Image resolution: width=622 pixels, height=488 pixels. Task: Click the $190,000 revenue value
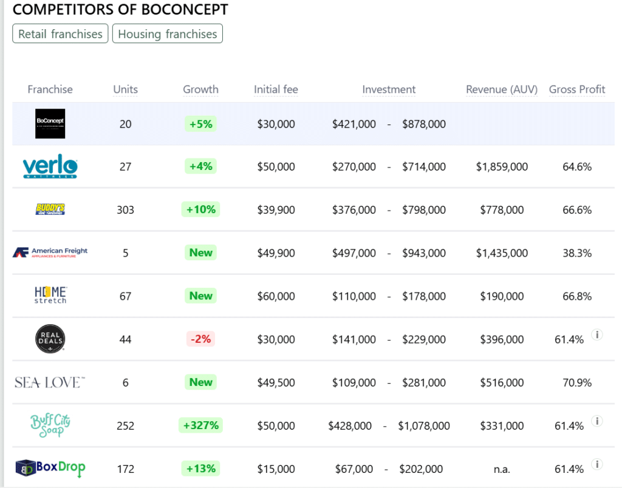502,296
